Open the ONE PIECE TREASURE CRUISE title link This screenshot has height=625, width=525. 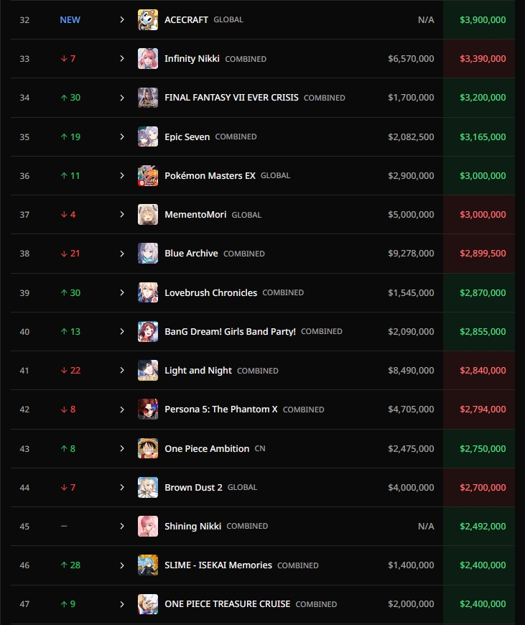click(x=227, y=604)
